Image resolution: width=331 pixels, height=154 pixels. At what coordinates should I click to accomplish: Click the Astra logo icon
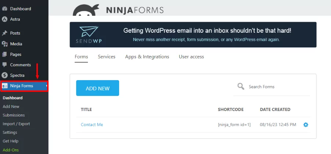pyautogui.click(x=5, y=19)
